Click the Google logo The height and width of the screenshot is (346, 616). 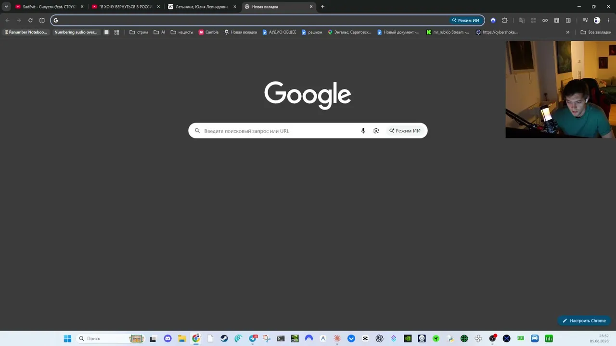308,95
